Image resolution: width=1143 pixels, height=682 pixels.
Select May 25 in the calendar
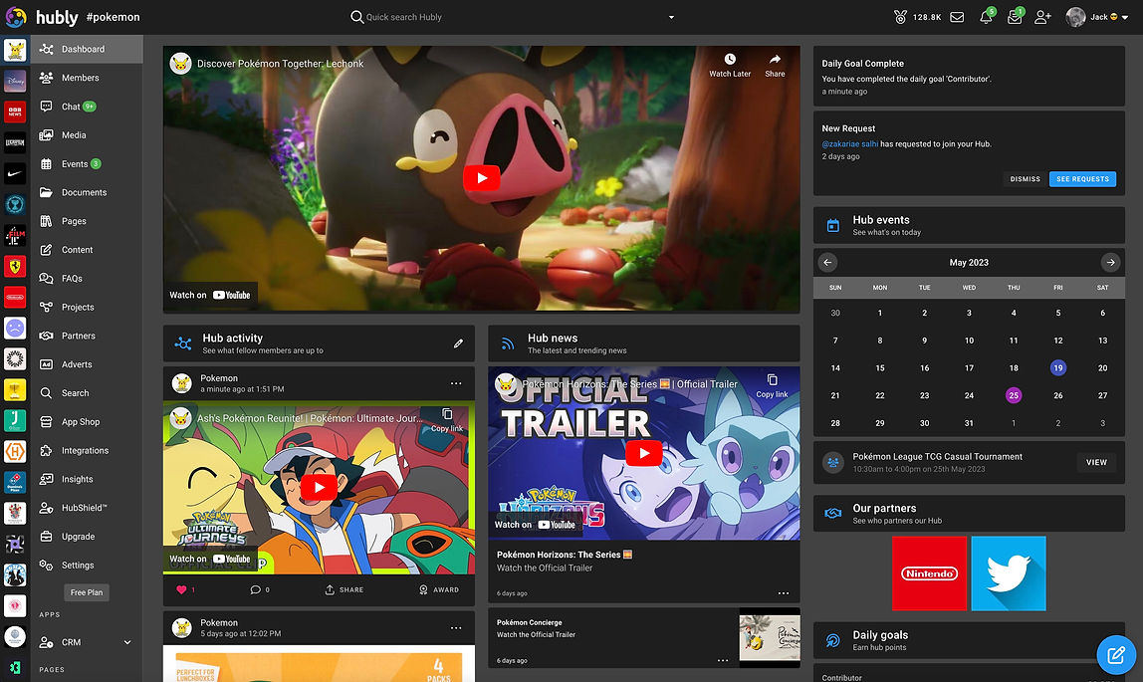point(1014,395)
